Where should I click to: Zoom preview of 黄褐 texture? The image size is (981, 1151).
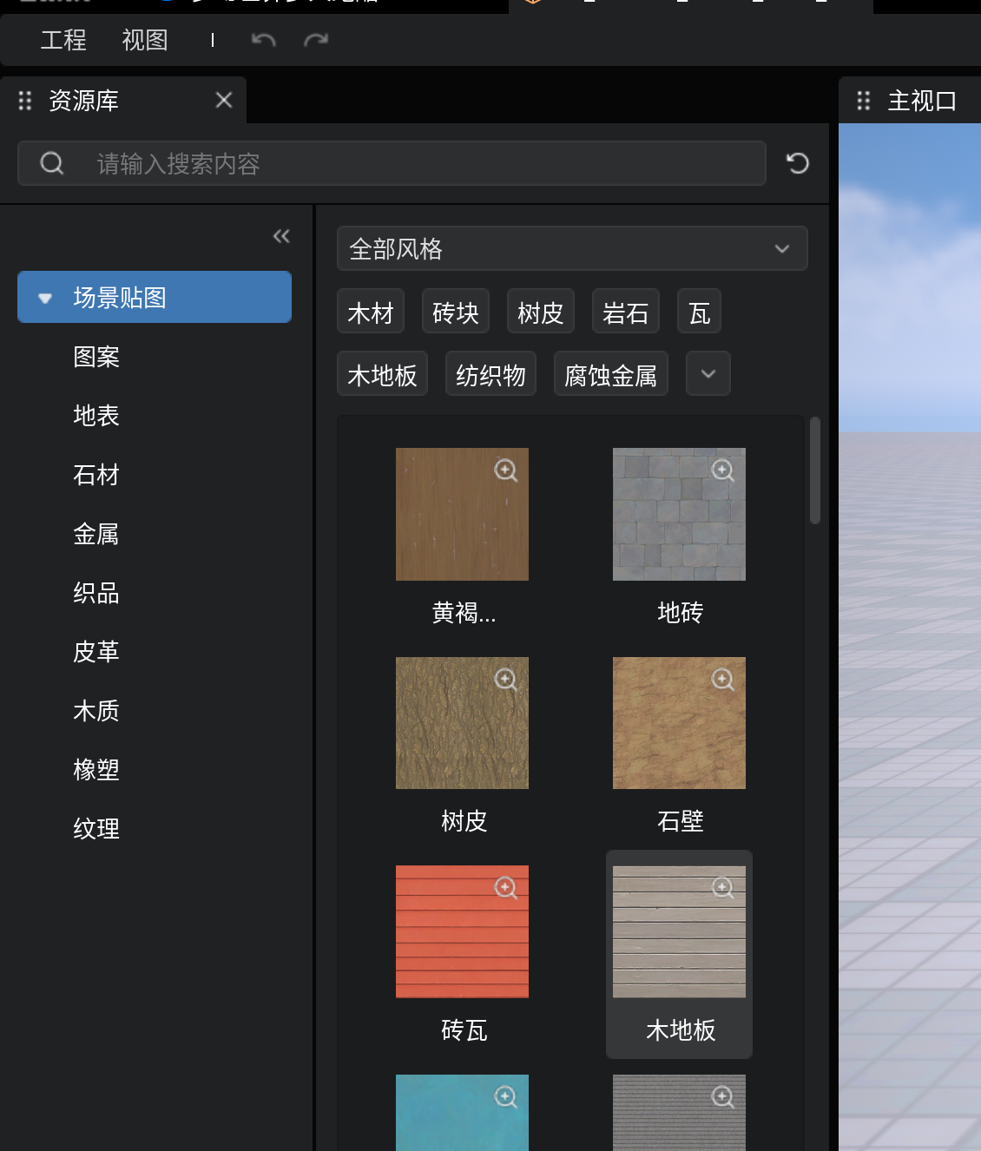pos(506,470)
